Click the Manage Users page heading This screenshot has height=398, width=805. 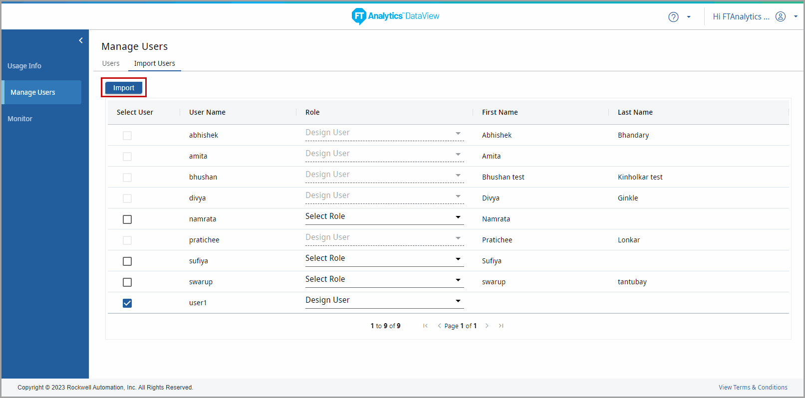135,46
